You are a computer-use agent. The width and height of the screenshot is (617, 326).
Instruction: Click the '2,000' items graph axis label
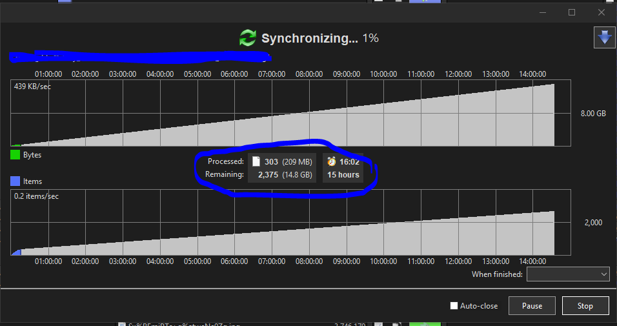pyautogui.click(x=593, y=223)
